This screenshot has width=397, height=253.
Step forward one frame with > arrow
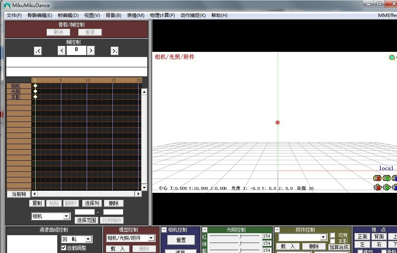(91, 50)
